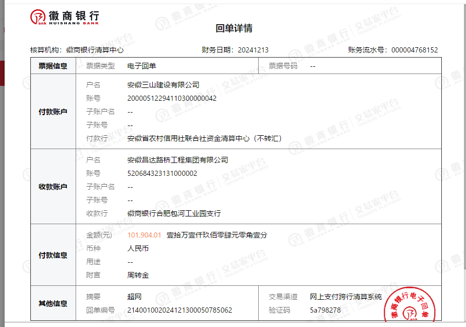
Task: Click the remark value 周转金
Action: tap(138, 275)
